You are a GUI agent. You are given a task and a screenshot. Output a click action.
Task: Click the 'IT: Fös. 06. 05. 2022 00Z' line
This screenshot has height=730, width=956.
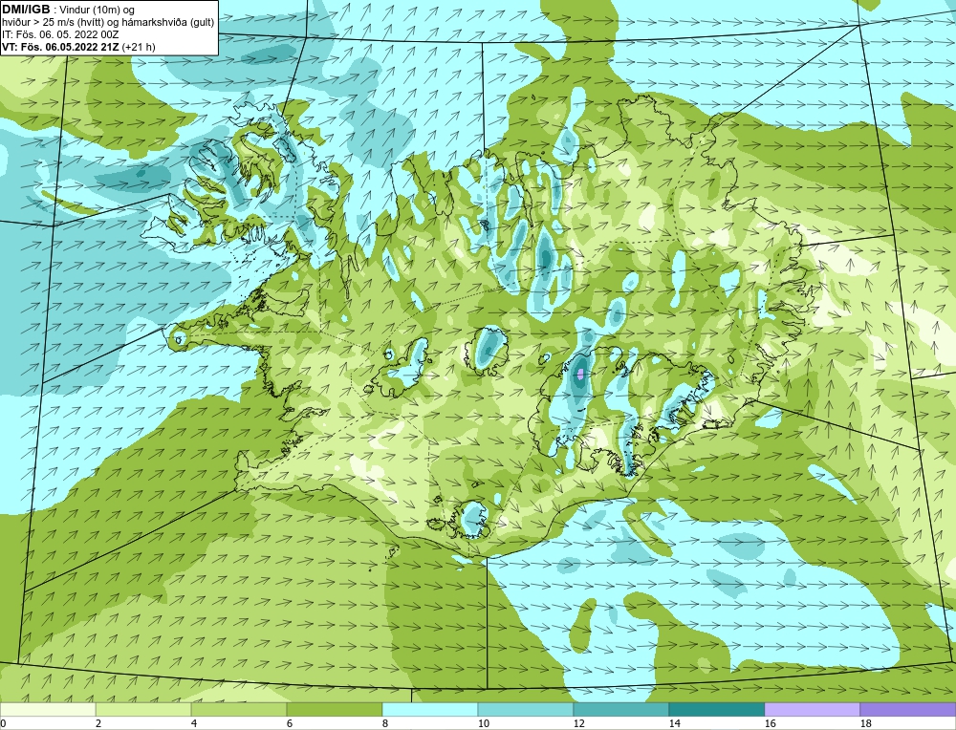pyautogui.click(x=60, y=34)
